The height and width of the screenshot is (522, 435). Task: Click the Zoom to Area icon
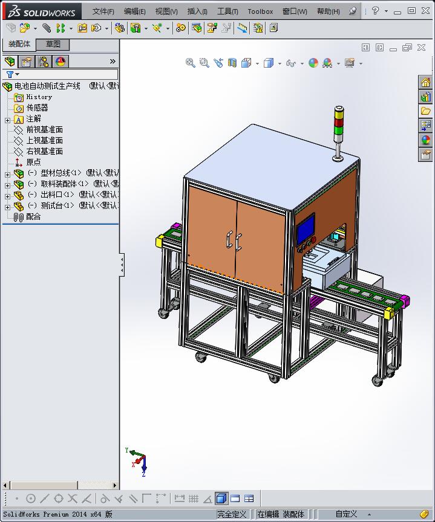(204, 63)
